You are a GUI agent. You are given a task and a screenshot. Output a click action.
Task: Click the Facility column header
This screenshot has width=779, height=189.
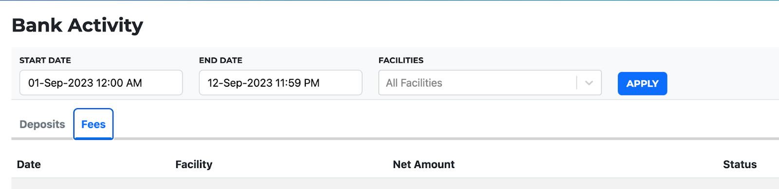194,165
